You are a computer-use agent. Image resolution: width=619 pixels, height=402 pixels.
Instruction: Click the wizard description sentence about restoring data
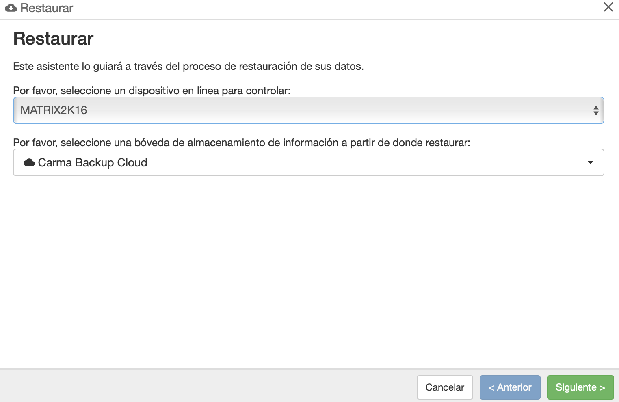pyautogui.click(x=188, y=67)
